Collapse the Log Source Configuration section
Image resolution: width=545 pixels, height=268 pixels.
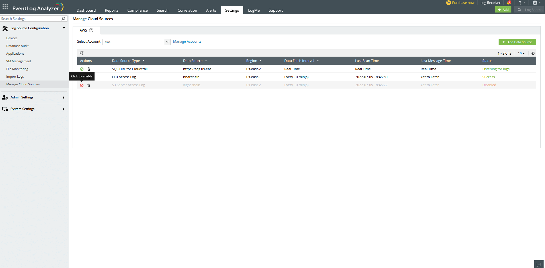(63, 28)
